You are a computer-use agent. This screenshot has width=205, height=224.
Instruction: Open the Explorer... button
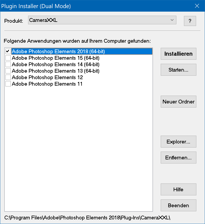click(x=178, y=142)
